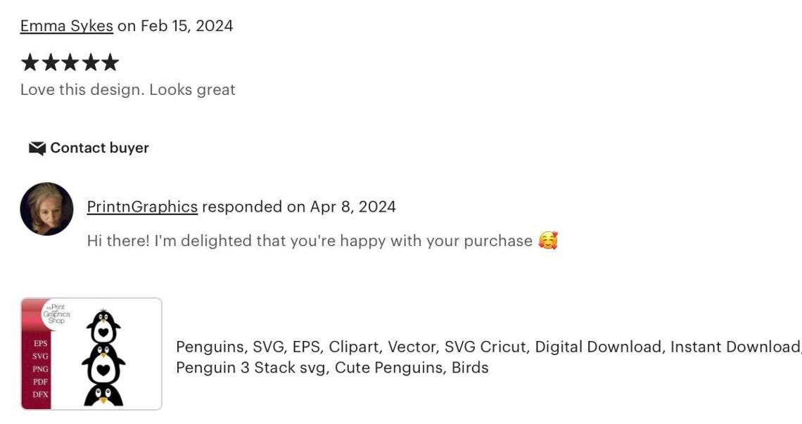Click the "responded on Apr 8, 2024" text
This screenshot has height=424, width=802.
click(x=299, y=207)
